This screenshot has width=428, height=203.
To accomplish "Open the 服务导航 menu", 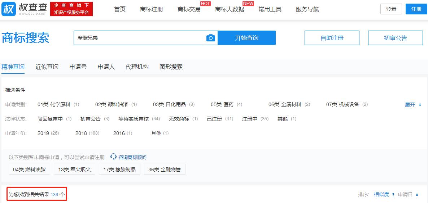I will click(307, 9).
